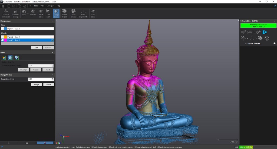Open the Tools menu

pos(36,6)
